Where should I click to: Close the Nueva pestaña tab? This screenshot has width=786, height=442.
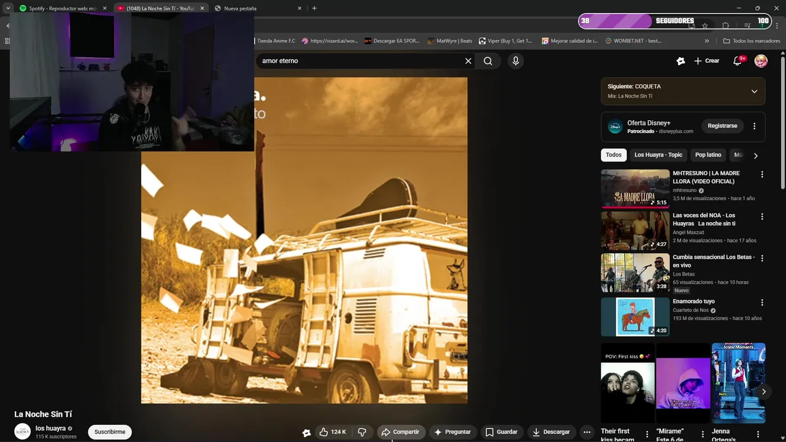click(x=300, y=9)
